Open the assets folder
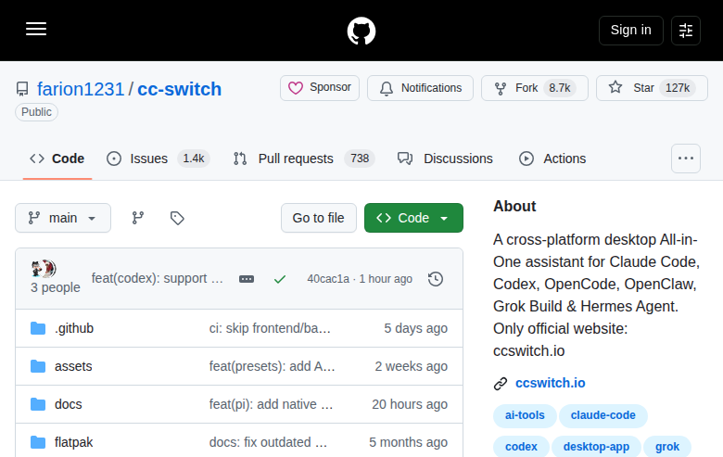 click(x=73, y=366)
